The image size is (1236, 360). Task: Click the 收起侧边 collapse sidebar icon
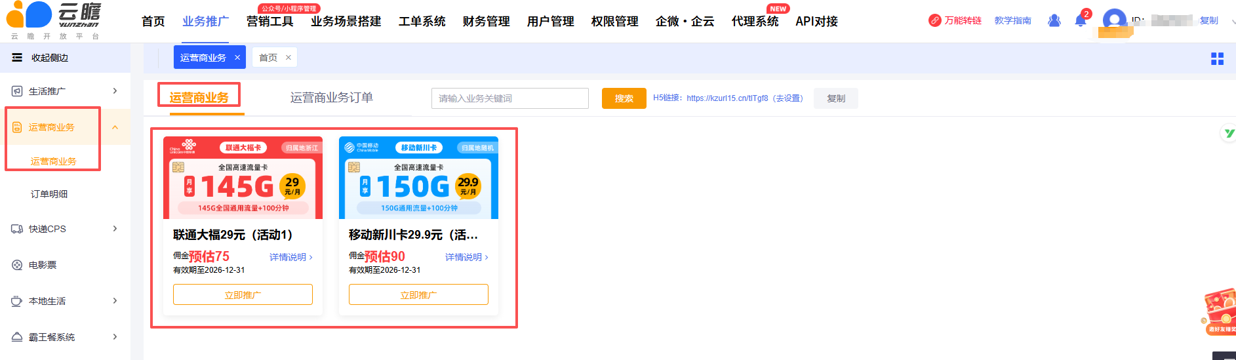click(x=17, y=58)
